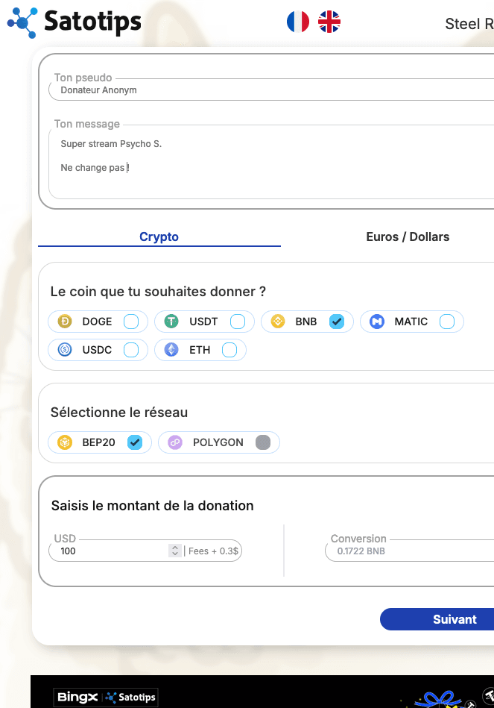Image resolution: width=494 pixels, height=708 pixels.
Task: Click the Suivant button
Action: pos(437,619)
